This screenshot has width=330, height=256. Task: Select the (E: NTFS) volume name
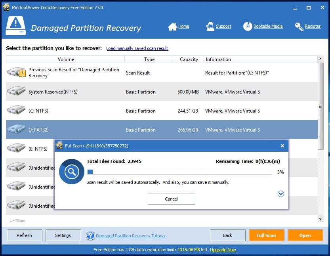coord(38,149)
